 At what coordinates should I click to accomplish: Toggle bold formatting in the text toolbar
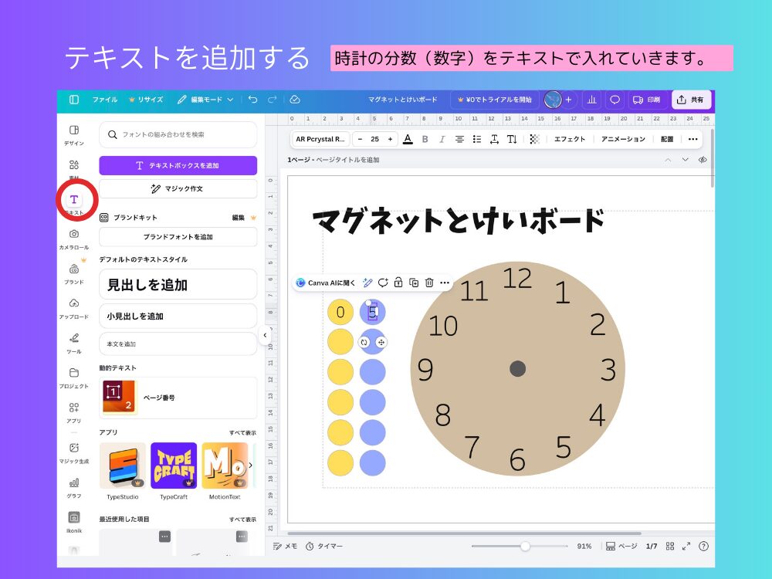(425, 139)
